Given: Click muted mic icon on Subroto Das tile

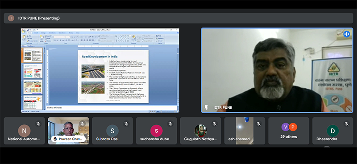Looking at the screenshot, I should (x=126, y=123).
